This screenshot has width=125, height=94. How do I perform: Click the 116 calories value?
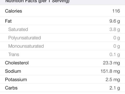[116, 11]
